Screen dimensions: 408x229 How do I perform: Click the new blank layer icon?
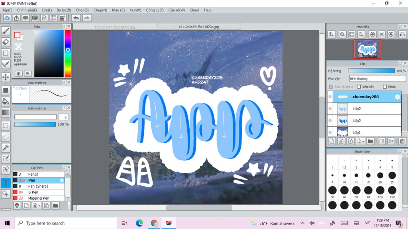click(x=332, y=141)
